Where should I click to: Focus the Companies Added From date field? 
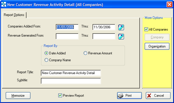(67, 27)
